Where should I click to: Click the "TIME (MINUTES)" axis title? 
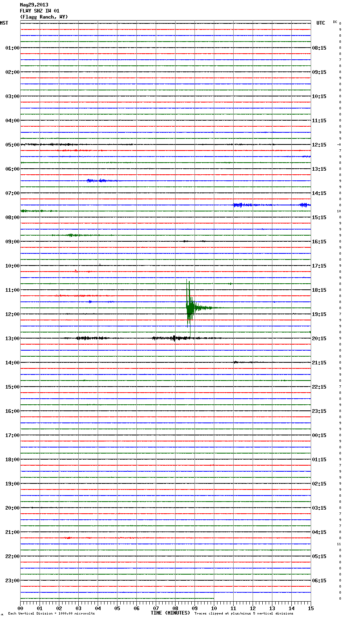coord(170,613)
